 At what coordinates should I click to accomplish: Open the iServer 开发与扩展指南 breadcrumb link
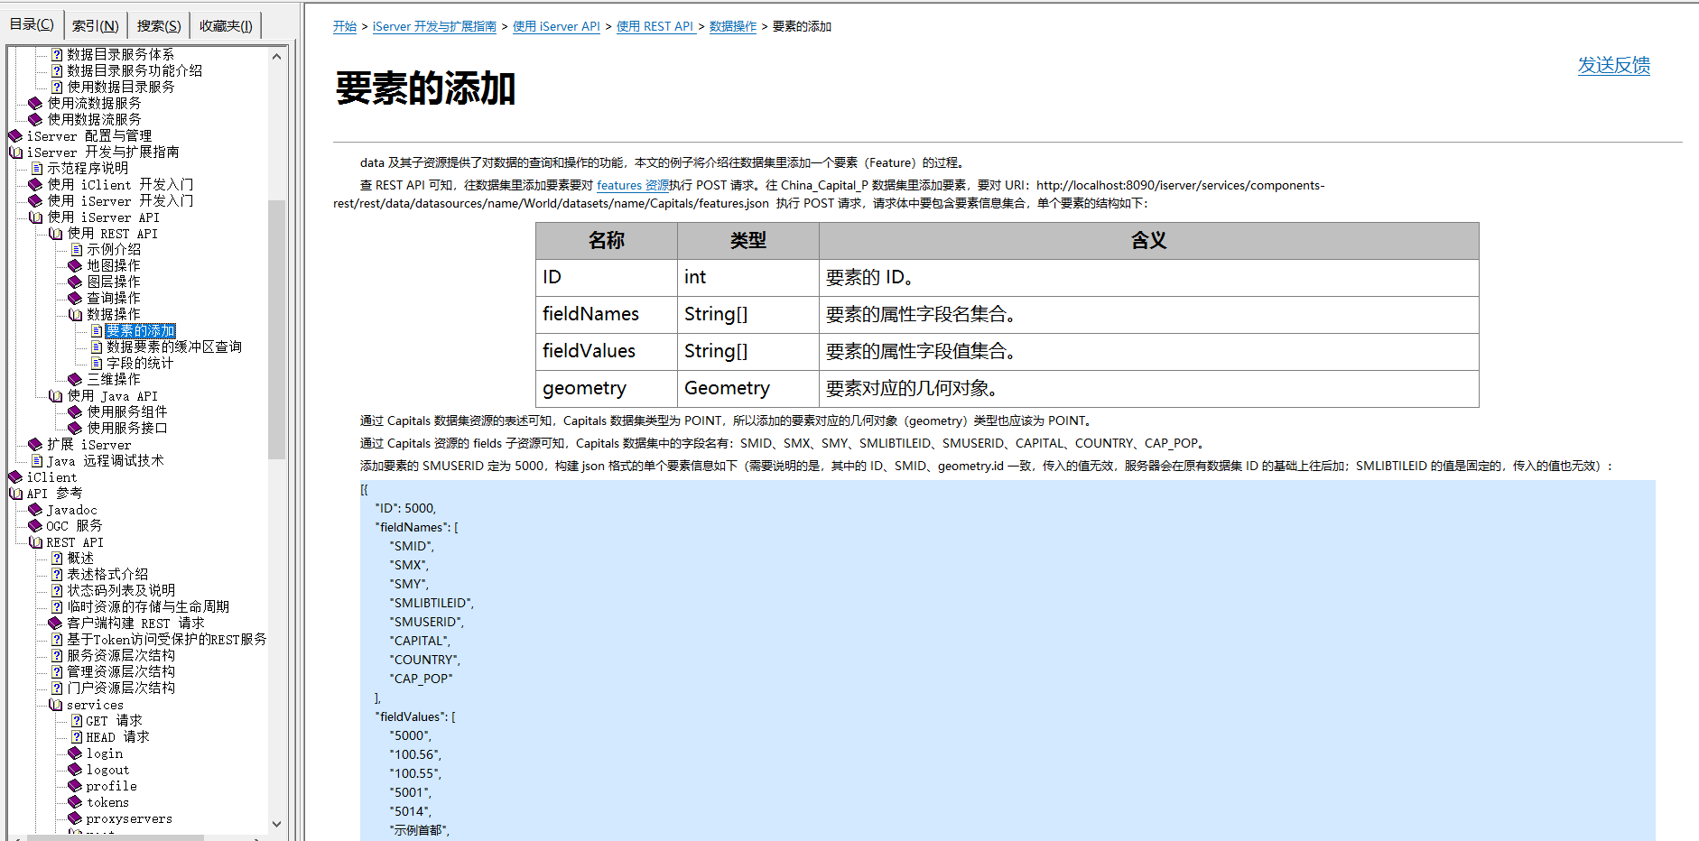[434, 27]
